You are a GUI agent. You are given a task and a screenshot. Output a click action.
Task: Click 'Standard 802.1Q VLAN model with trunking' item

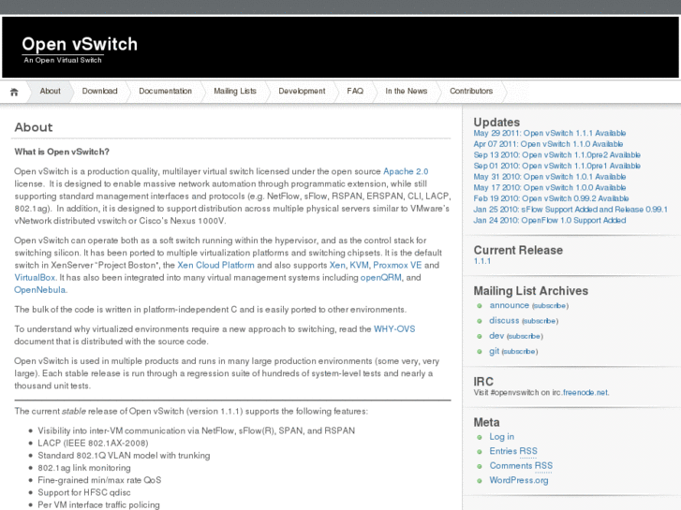point(124,456)
